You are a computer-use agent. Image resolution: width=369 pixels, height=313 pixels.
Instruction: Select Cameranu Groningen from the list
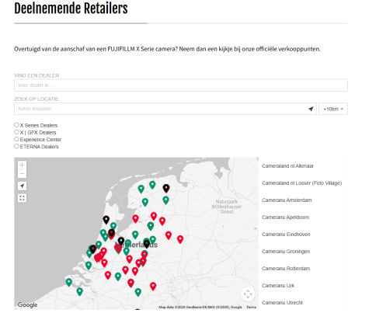286,252
